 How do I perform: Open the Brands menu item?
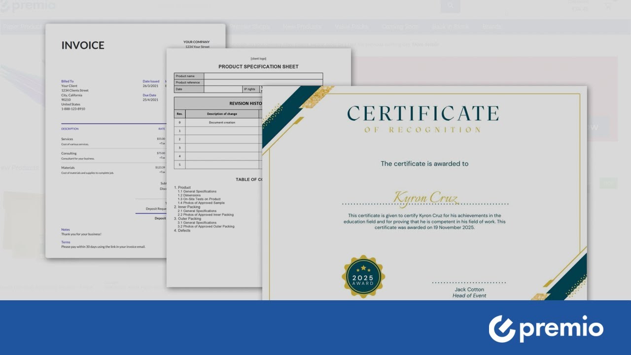click(x=492, y=27)
